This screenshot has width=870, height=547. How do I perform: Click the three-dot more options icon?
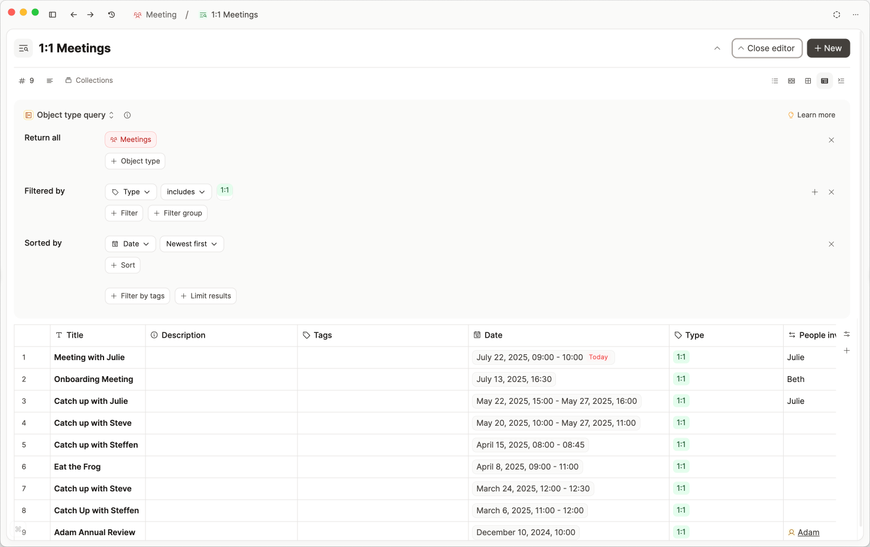point(855,15)
